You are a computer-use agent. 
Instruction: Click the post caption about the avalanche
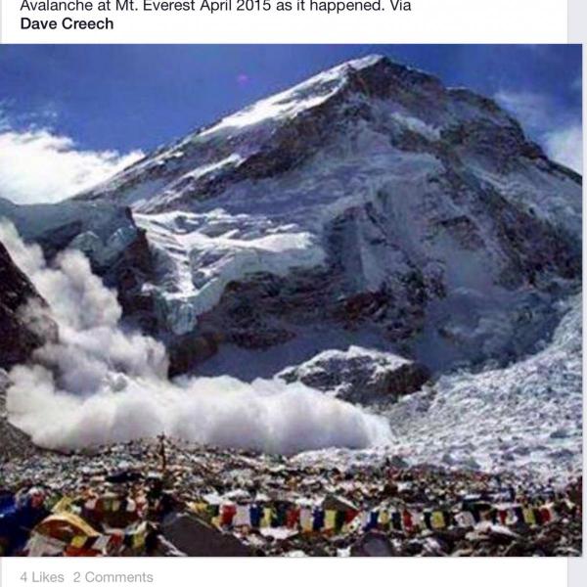215,15
